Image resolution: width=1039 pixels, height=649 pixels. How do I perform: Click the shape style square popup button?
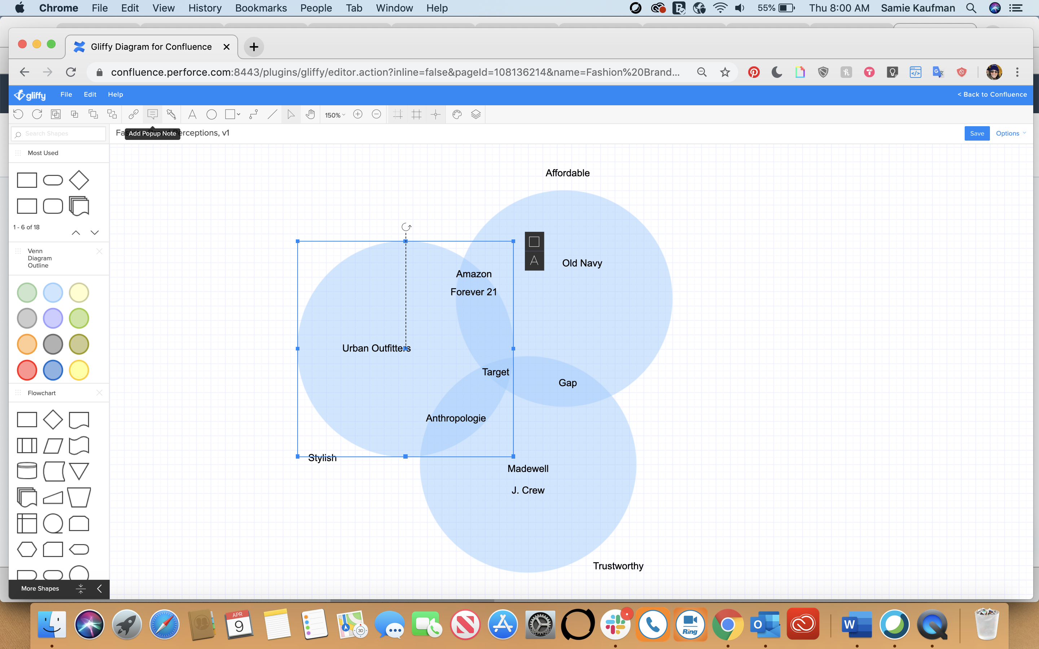pos(534,242)
